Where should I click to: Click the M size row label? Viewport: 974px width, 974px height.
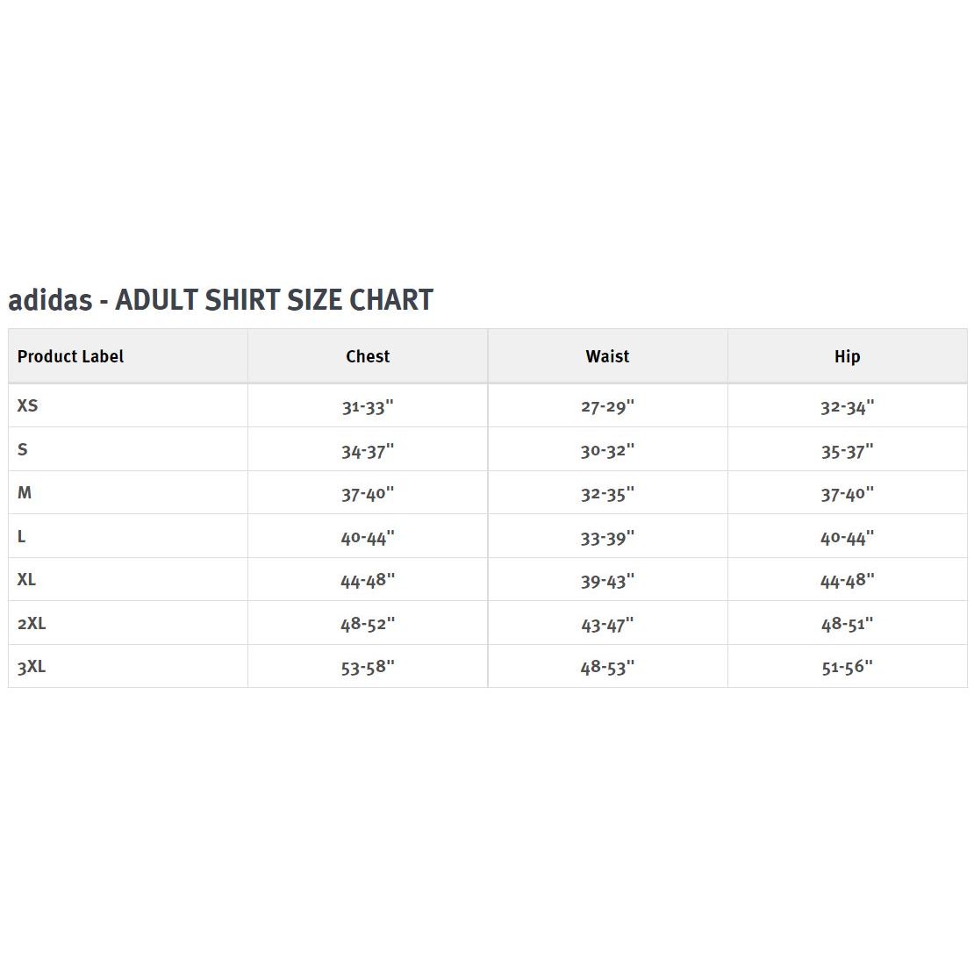tap(25, 493)
